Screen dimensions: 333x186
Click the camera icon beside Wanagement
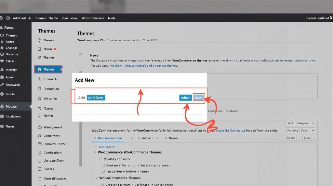click(40, 127)
